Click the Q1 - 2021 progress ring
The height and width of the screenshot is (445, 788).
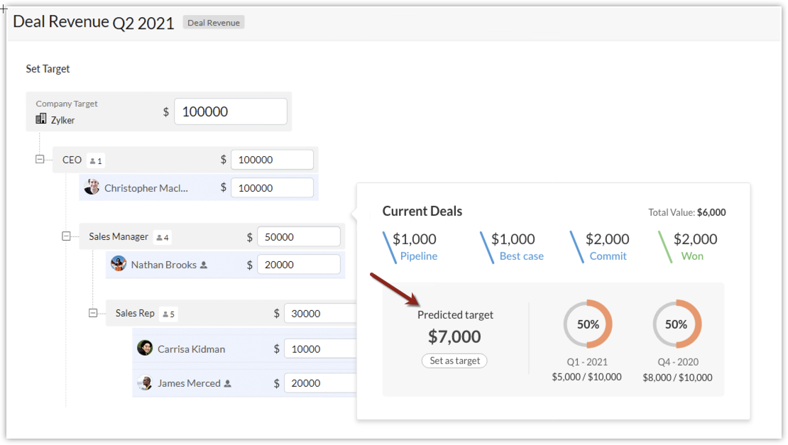click(587, 324)
